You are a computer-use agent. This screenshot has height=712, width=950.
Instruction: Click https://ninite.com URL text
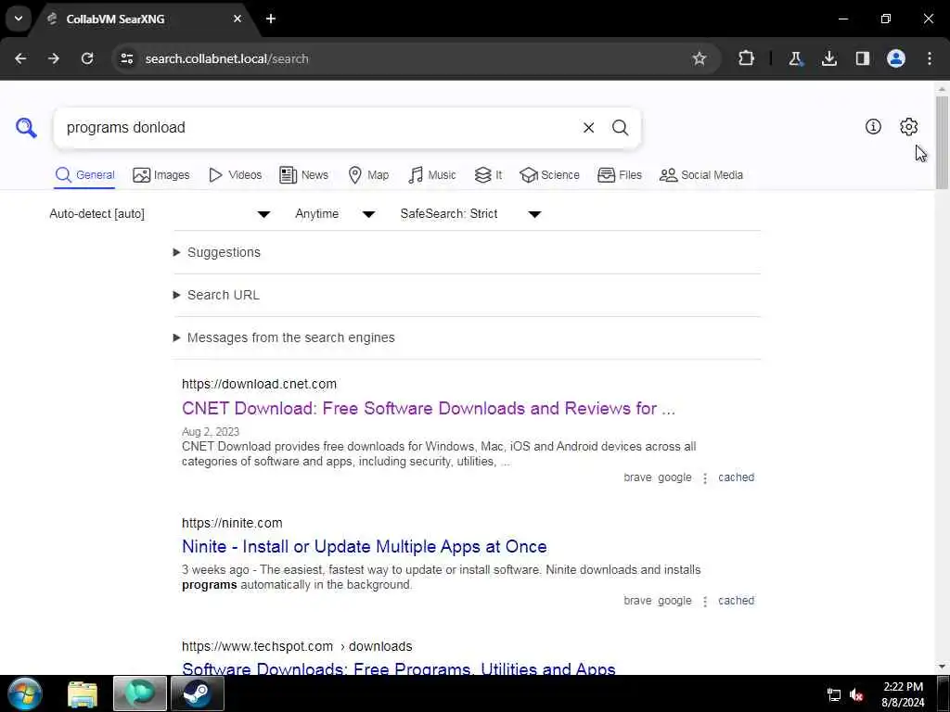232,523
